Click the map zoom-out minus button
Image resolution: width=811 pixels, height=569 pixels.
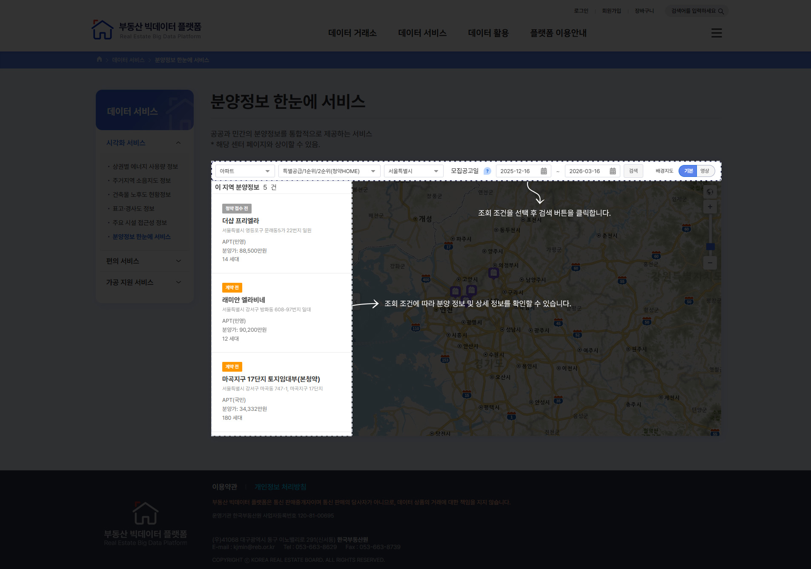pos(710,263)
